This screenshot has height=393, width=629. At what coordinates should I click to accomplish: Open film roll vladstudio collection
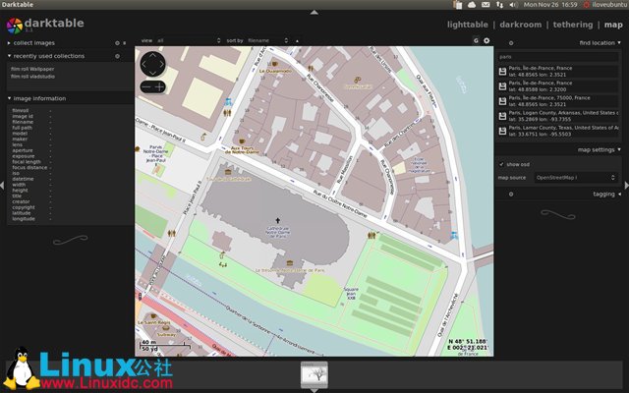point(32,77)
